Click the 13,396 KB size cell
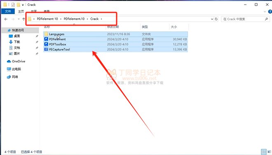This screenshot has width=272, height=155. [180, 50]
